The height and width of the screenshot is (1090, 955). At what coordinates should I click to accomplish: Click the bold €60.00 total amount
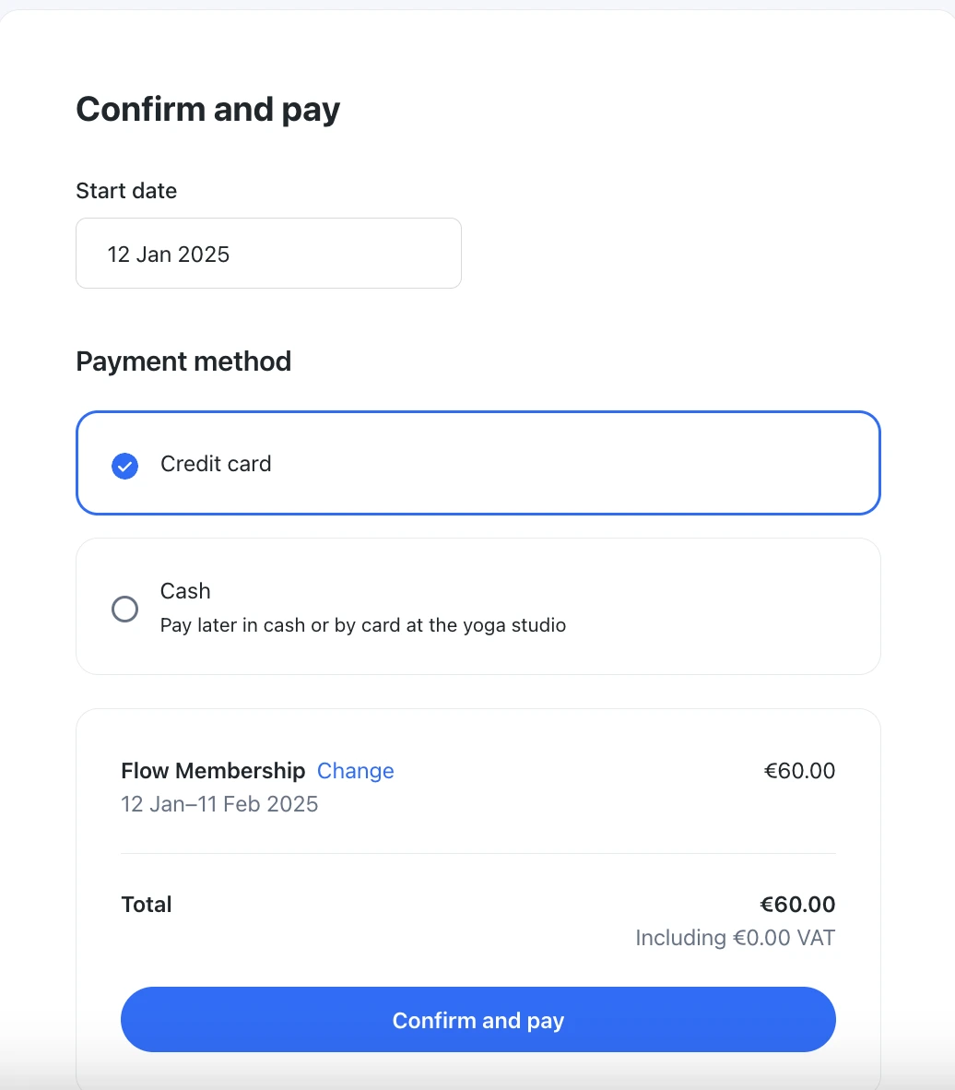pos(797,905)
